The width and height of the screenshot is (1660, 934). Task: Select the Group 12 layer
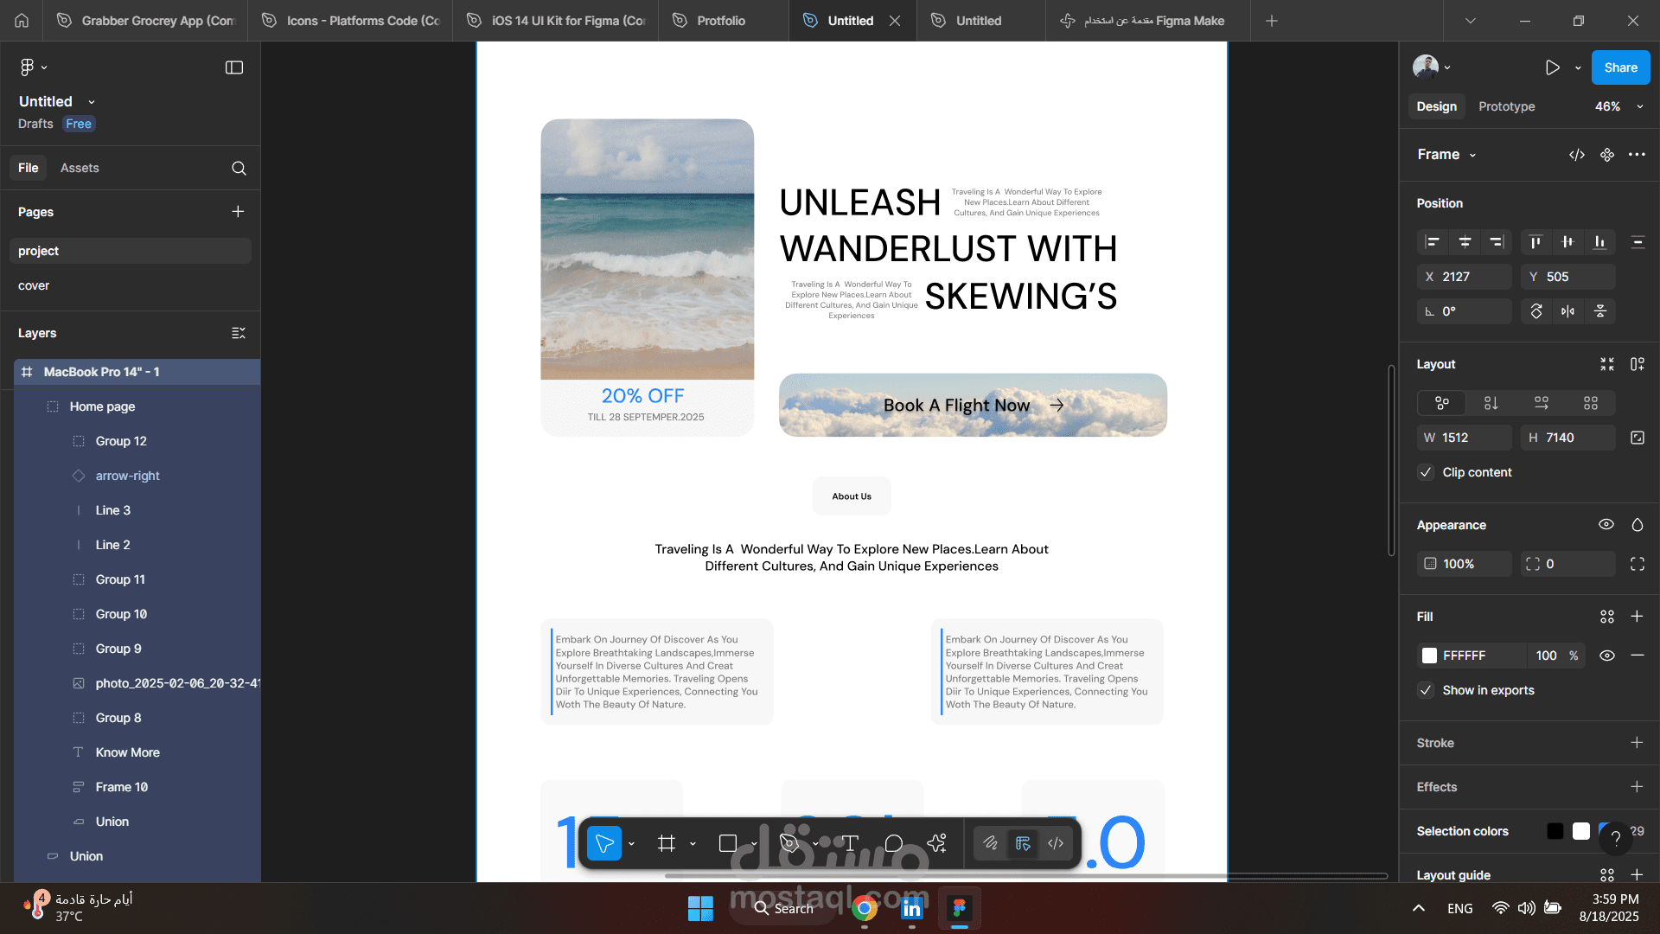pos(121,441)
